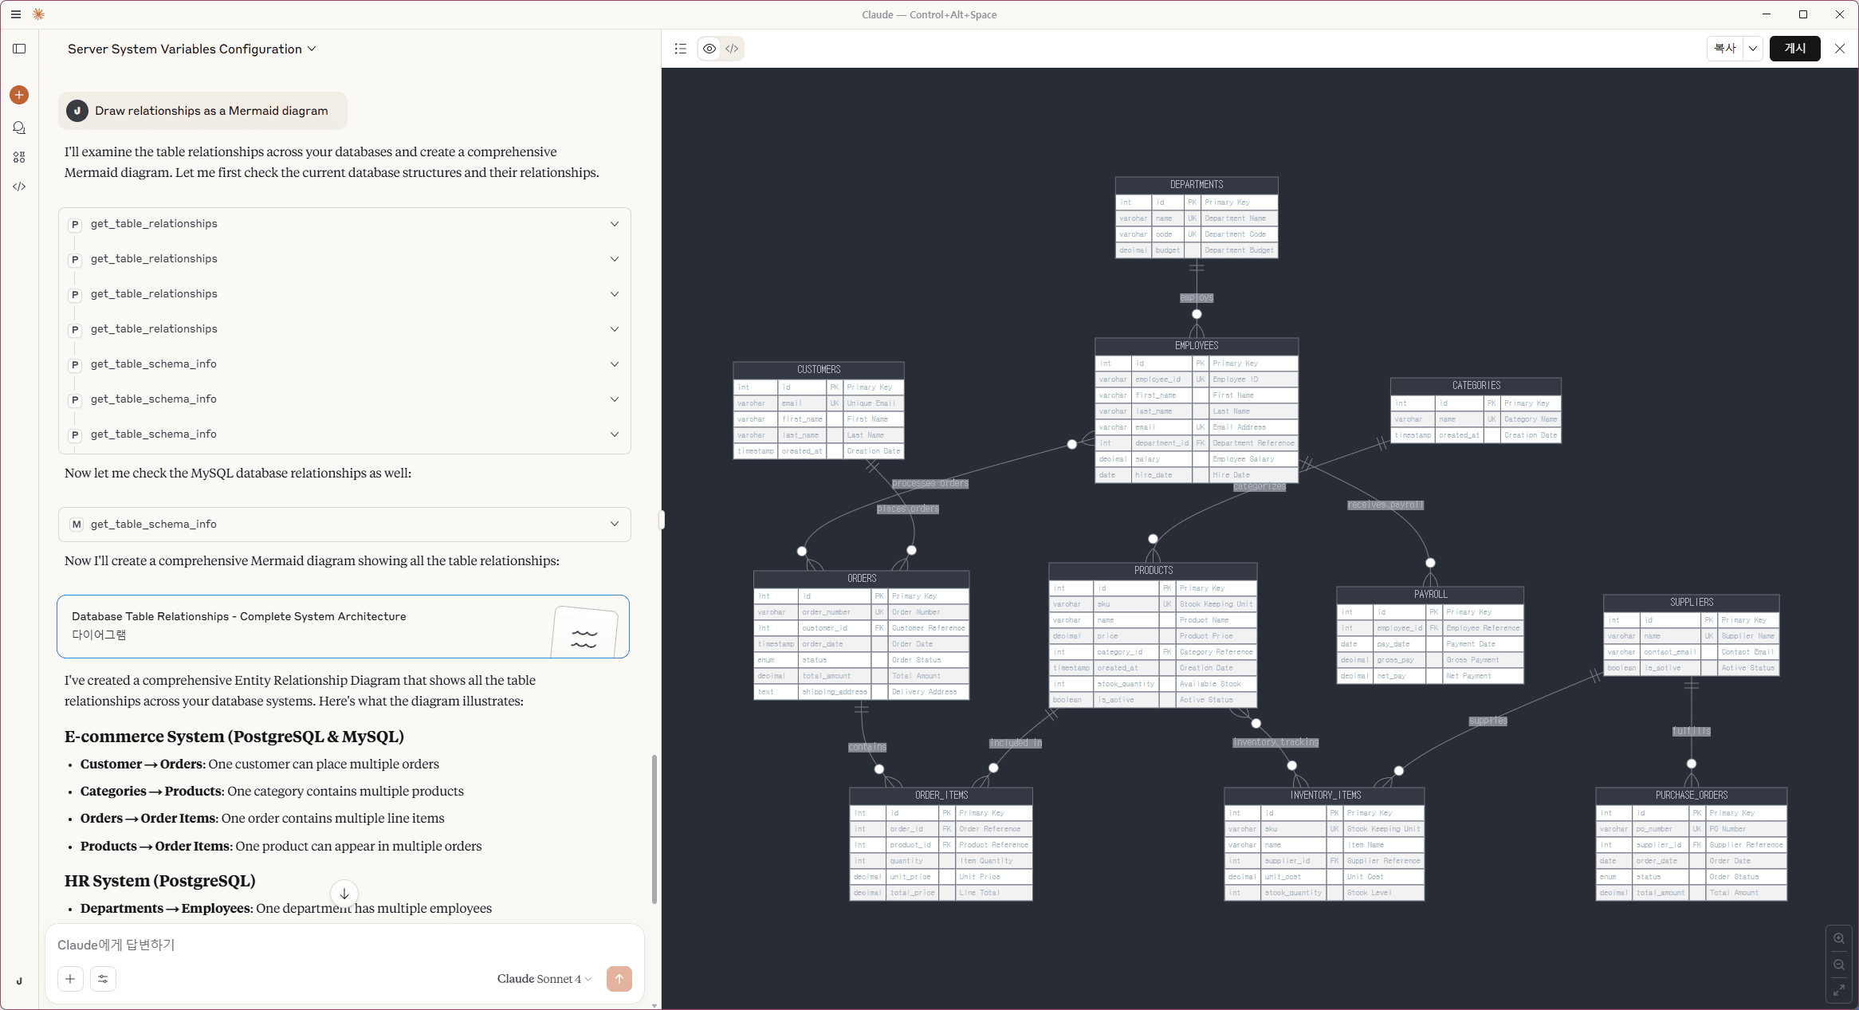Zoom in on the diagram
The image size is (1859, 1010).
point(1838,938)
